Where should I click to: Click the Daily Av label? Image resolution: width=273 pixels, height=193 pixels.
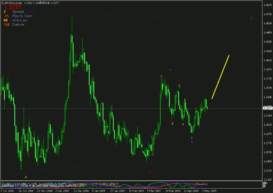(x=18, y=24)
